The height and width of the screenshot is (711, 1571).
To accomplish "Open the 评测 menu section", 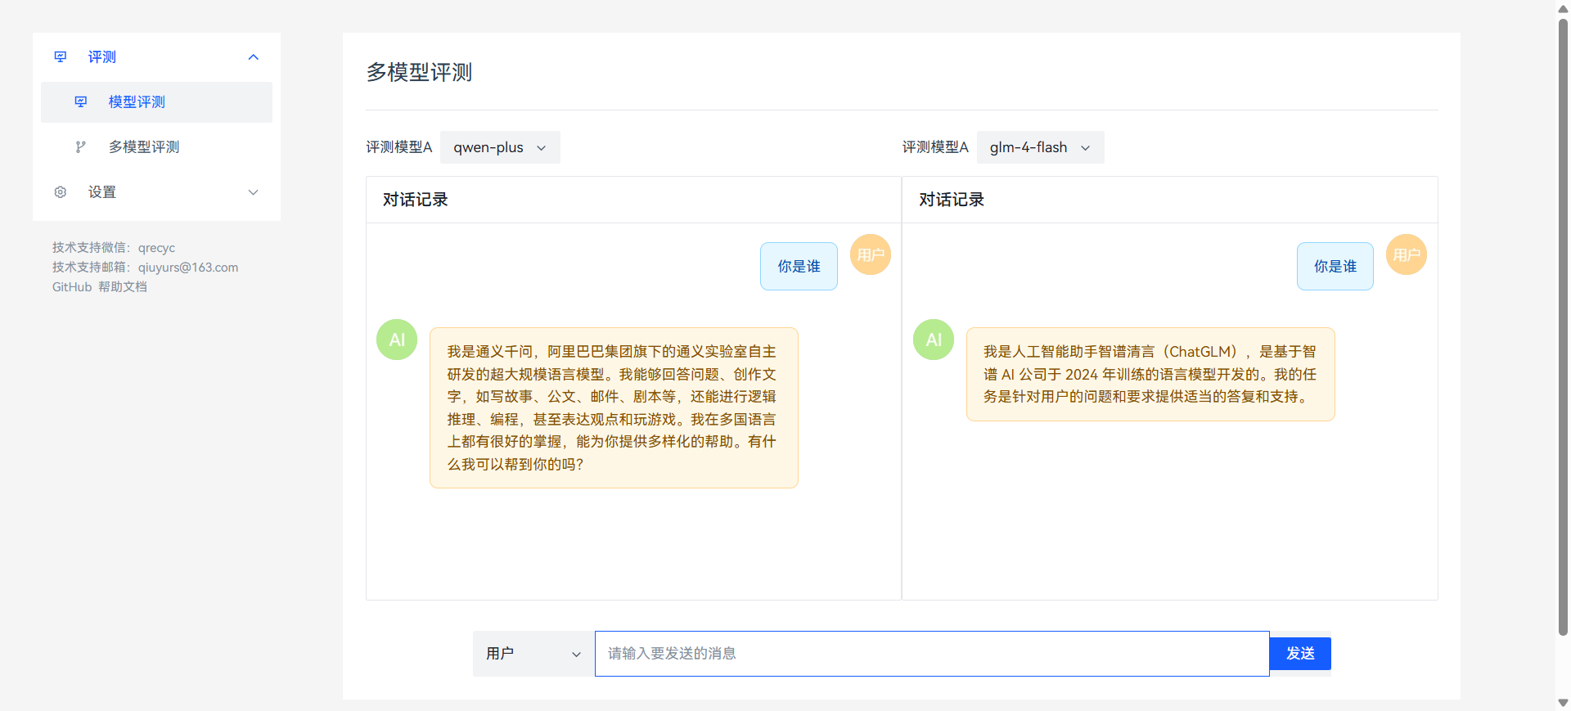I will (x=156, y=57).
